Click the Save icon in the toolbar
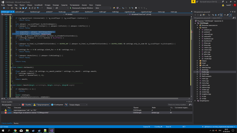Image resolution: width=237 pixels, height=133 pixels. (x=23, y=8)
